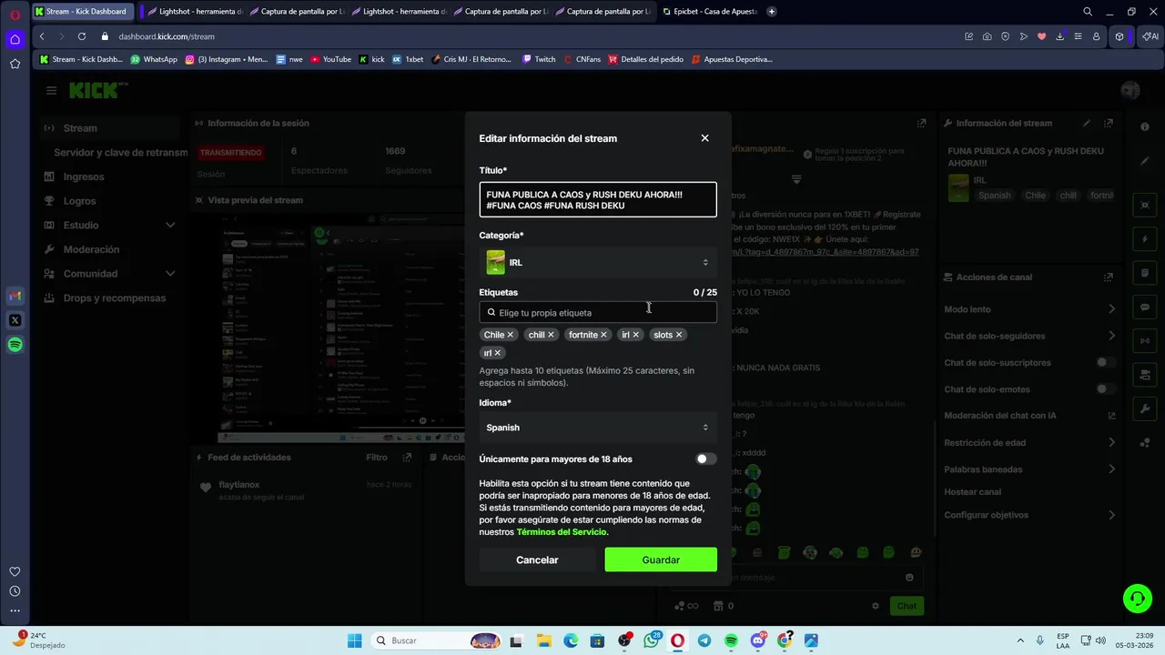Click the Elige tu propia etiqueta field
The width and height of the screenshot is (1165, 655).
598,313
